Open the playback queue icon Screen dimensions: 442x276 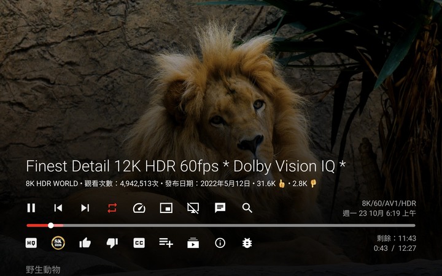click(193, 243)
